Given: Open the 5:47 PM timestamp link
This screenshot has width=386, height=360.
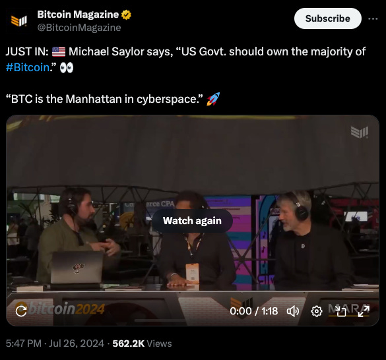Looking at the screenshot, I should tap(23, 344).
